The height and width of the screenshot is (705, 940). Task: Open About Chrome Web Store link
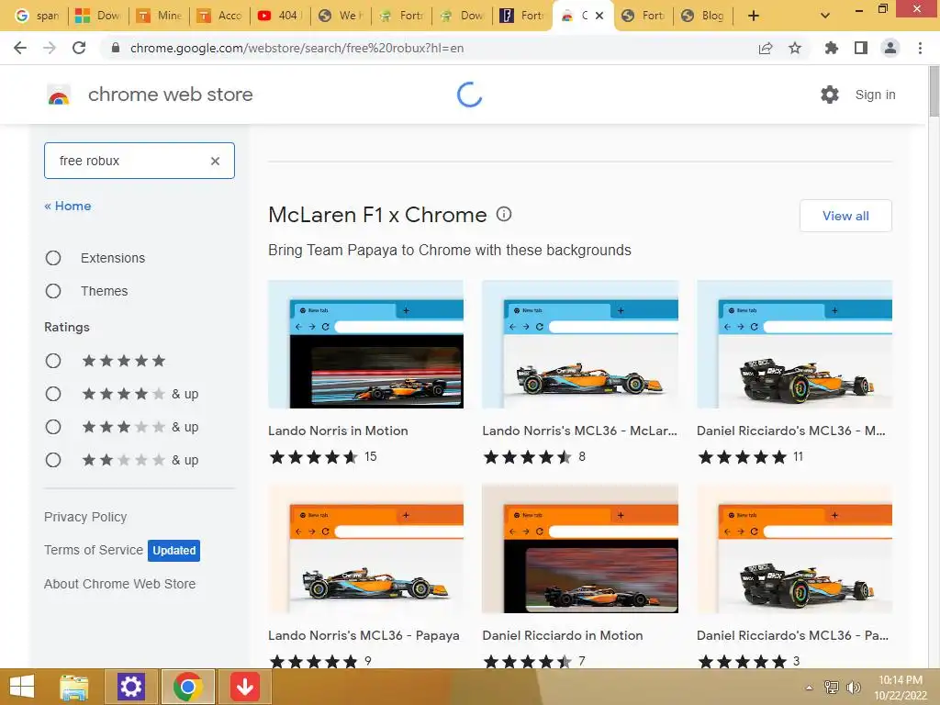[120, 584]
